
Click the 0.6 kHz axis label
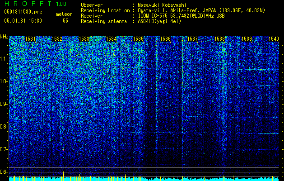(4, 172)
